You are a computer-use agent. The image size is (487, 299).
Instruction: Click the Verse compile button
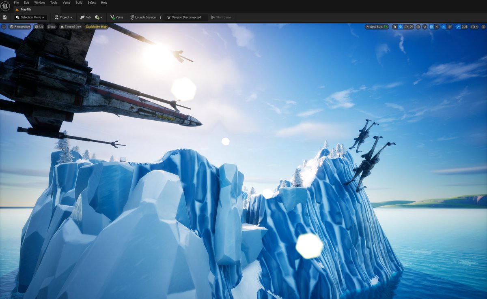pyautogui.click(x=117, y=17)
